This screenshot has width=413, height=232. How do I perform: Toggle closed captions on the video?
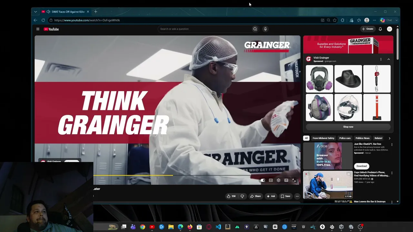click(271, 180)
